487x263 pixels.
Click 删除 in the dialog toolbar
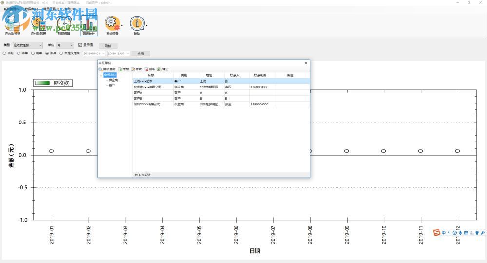[x=150, y=70]
